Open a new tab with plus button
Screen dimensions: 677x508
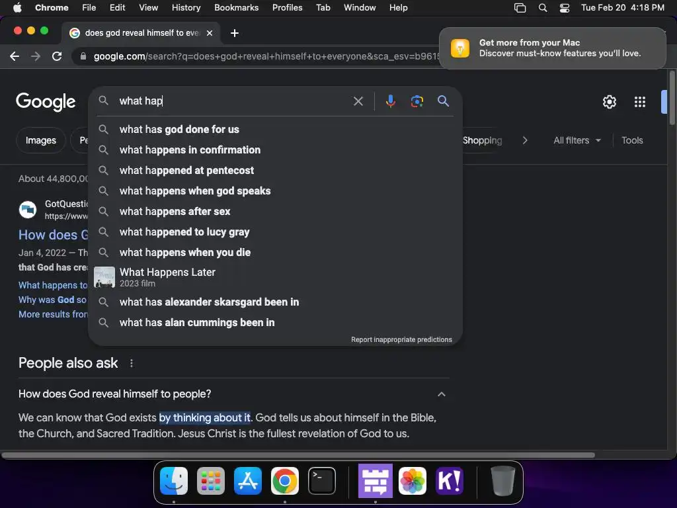(x=235, y=33)
